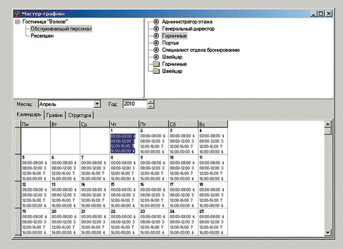343x249 pixels.
Task: Click the Администратор этажа role icon
Action: [156, 22]
